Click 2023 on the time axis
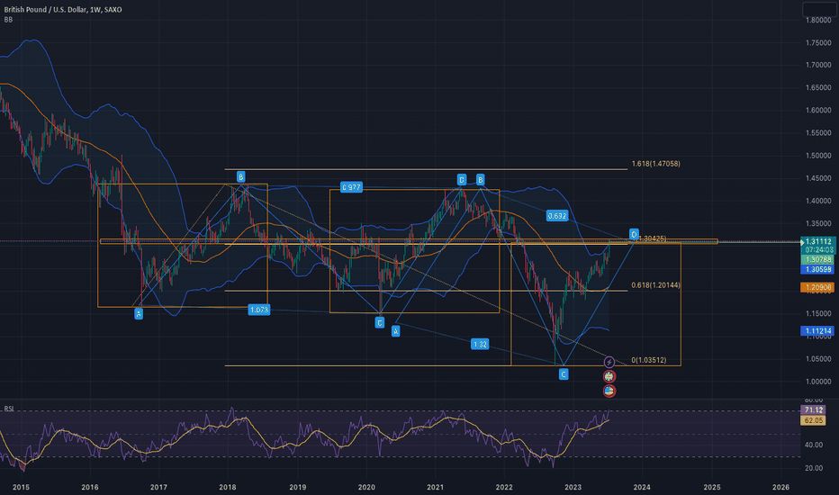Image resolution: width=839 pixels, height=495 pixels. 573,487
